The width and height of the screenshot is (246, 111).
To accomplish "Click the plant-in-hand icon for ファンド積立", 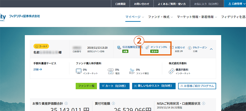I will coord(132,71).
